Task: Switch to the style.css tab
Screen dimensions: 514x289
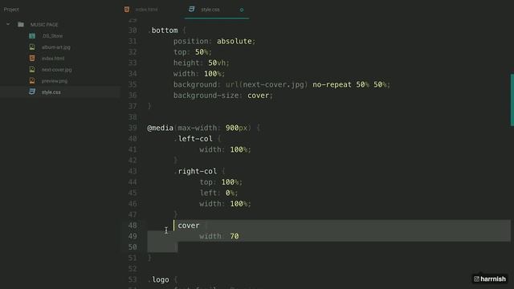Action: pos(210,10)
